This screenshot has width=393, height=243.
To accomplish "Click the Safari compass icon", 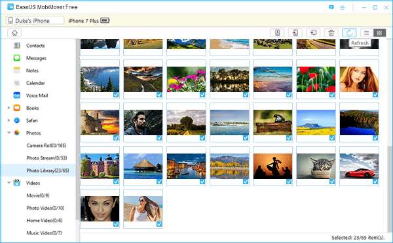I will [x=17, y=120].
